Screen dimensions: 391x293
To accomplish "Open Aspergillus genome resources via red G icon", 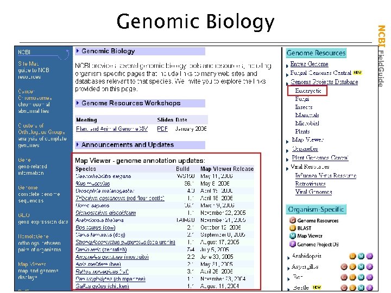I will [x=344, y=267].
